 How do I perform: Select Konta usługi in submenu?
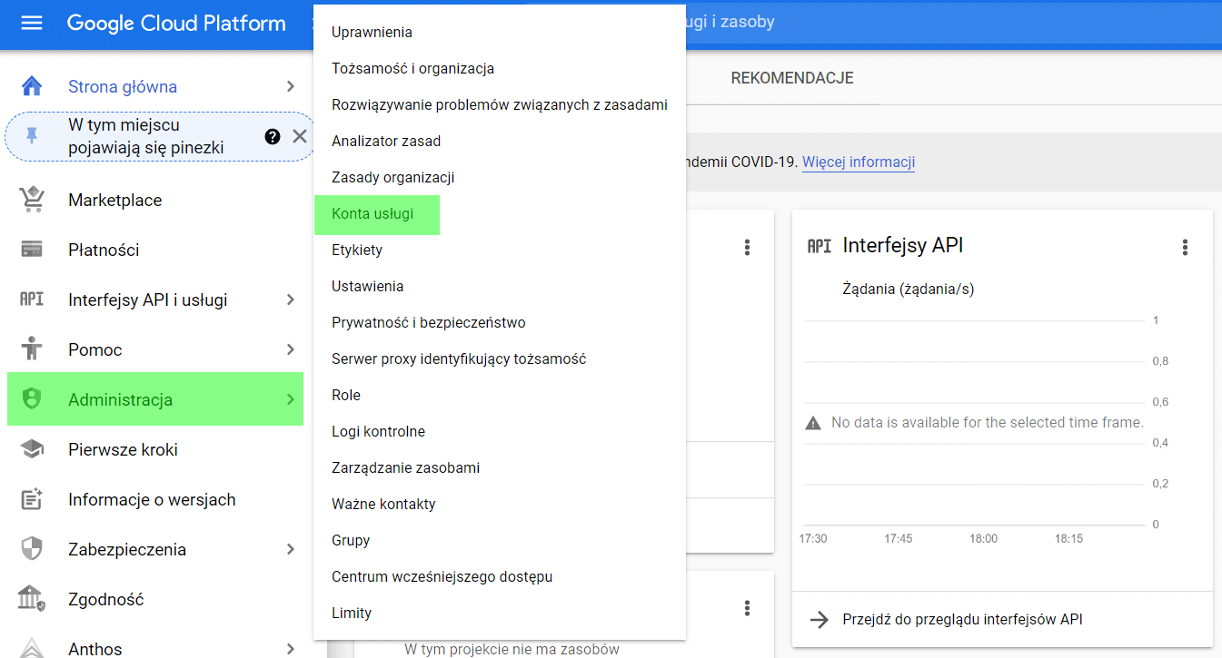[500, 213]
